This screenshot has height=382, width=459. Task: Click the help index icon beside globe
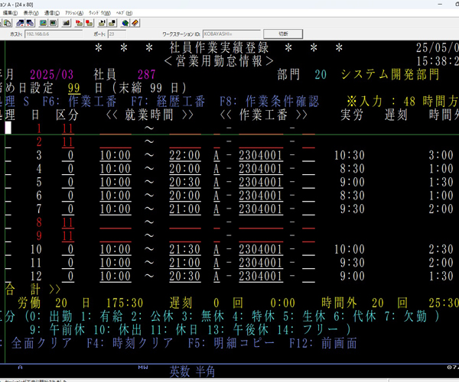[135, 23]
